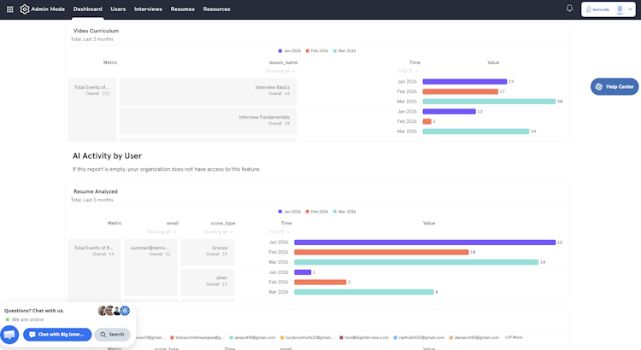Switch to the Dashboard tab
This screenshot has width=641, height=350.
(87, 9)
